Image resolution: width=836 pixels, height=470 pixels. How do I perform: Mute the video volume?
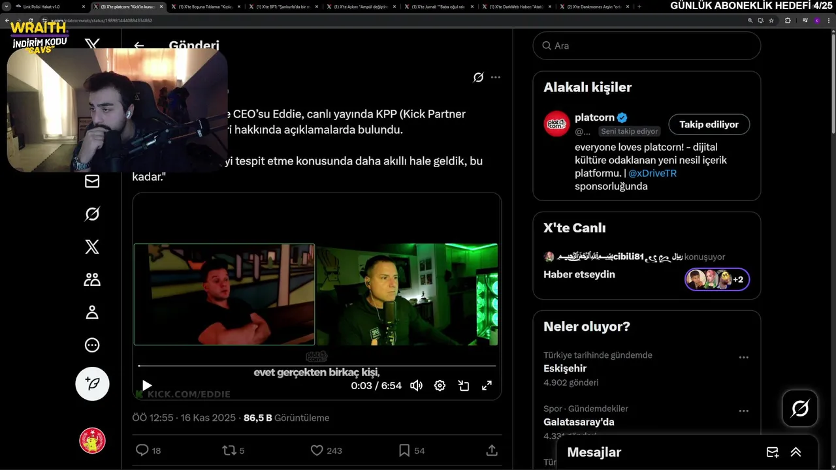pos(416,386)
